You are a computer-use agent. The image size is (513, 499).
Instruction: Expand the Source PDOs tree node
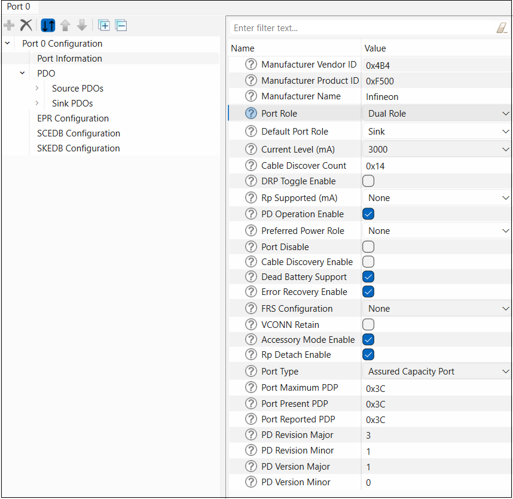coord(37,88)
